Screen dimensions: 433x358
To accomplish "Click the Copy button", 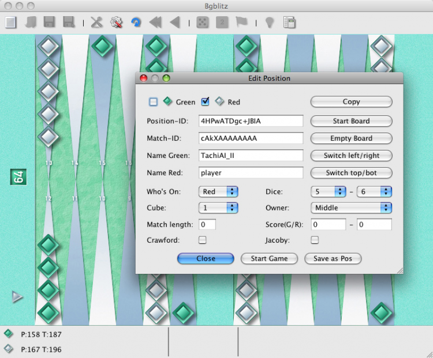I will [x=351, y=101].
